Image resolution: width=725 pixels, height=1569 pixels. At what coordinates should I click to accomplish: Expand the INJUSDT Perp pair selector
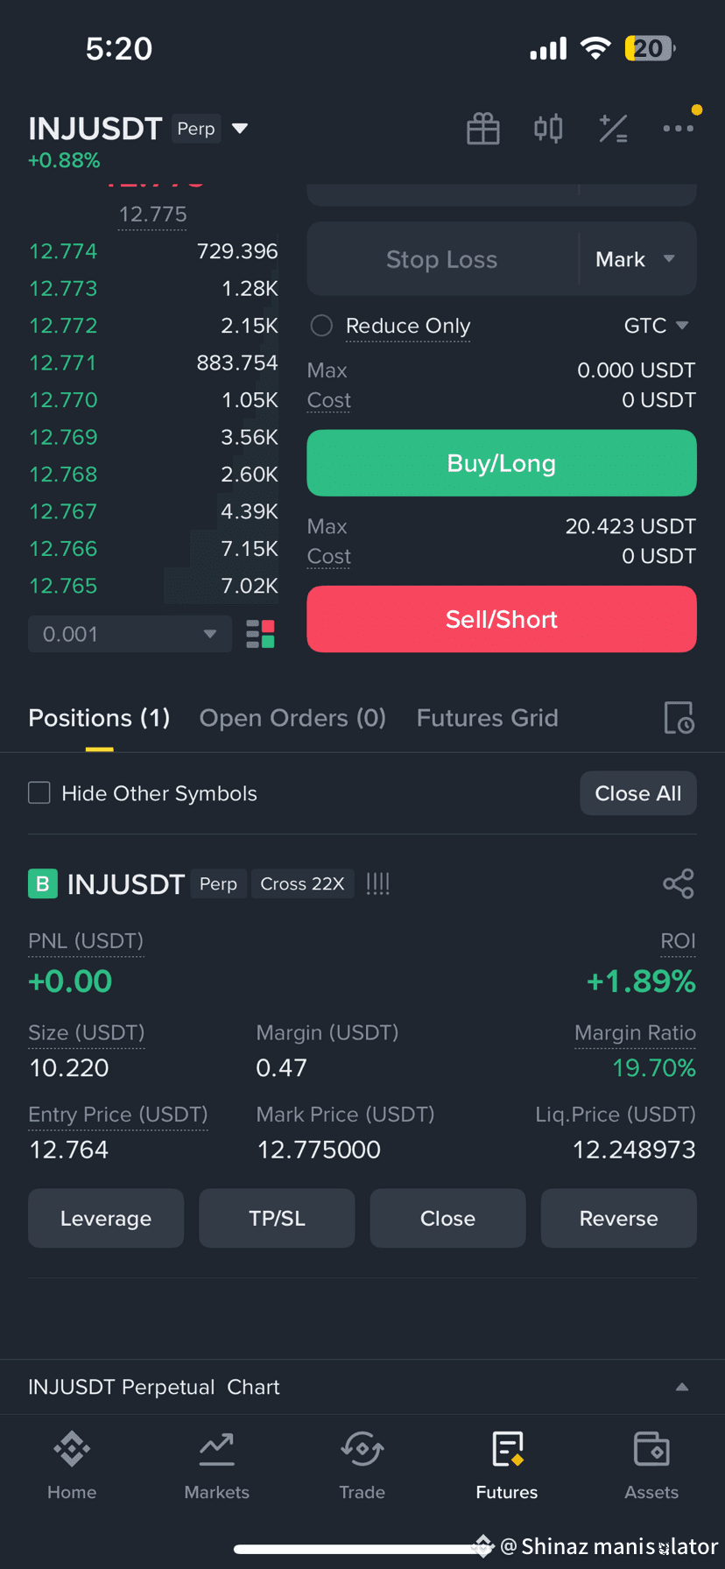point(239,129)
